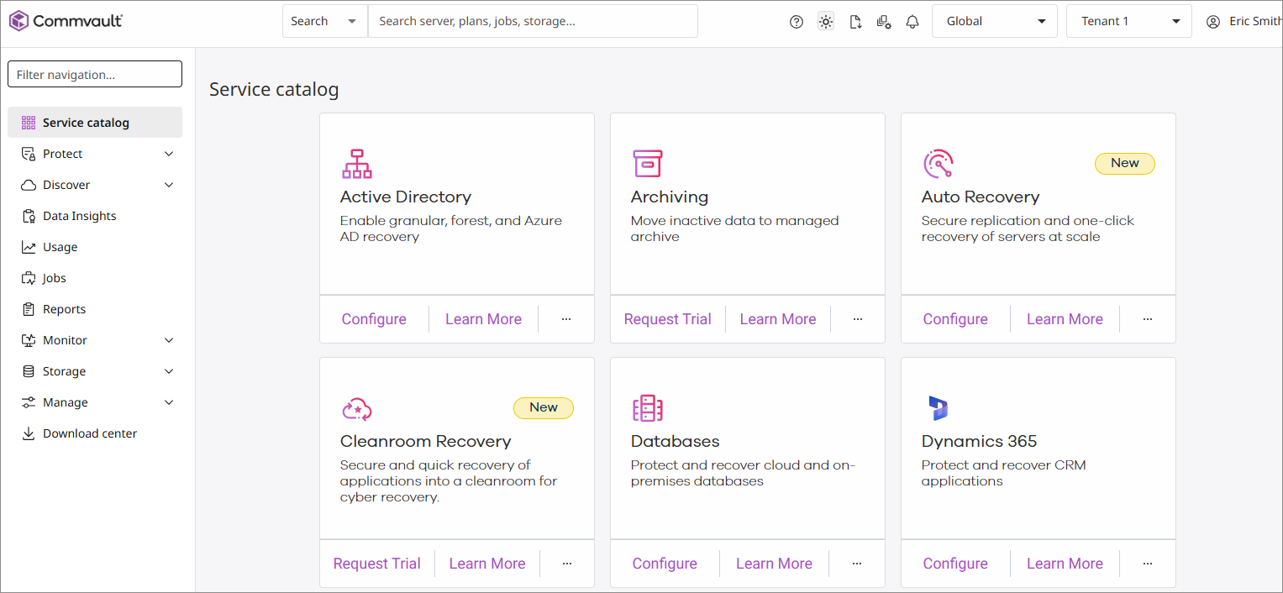Expand the Protect chevron in sidebar
The height and width of the screenshot is (593, 1283).
(169, 154)
